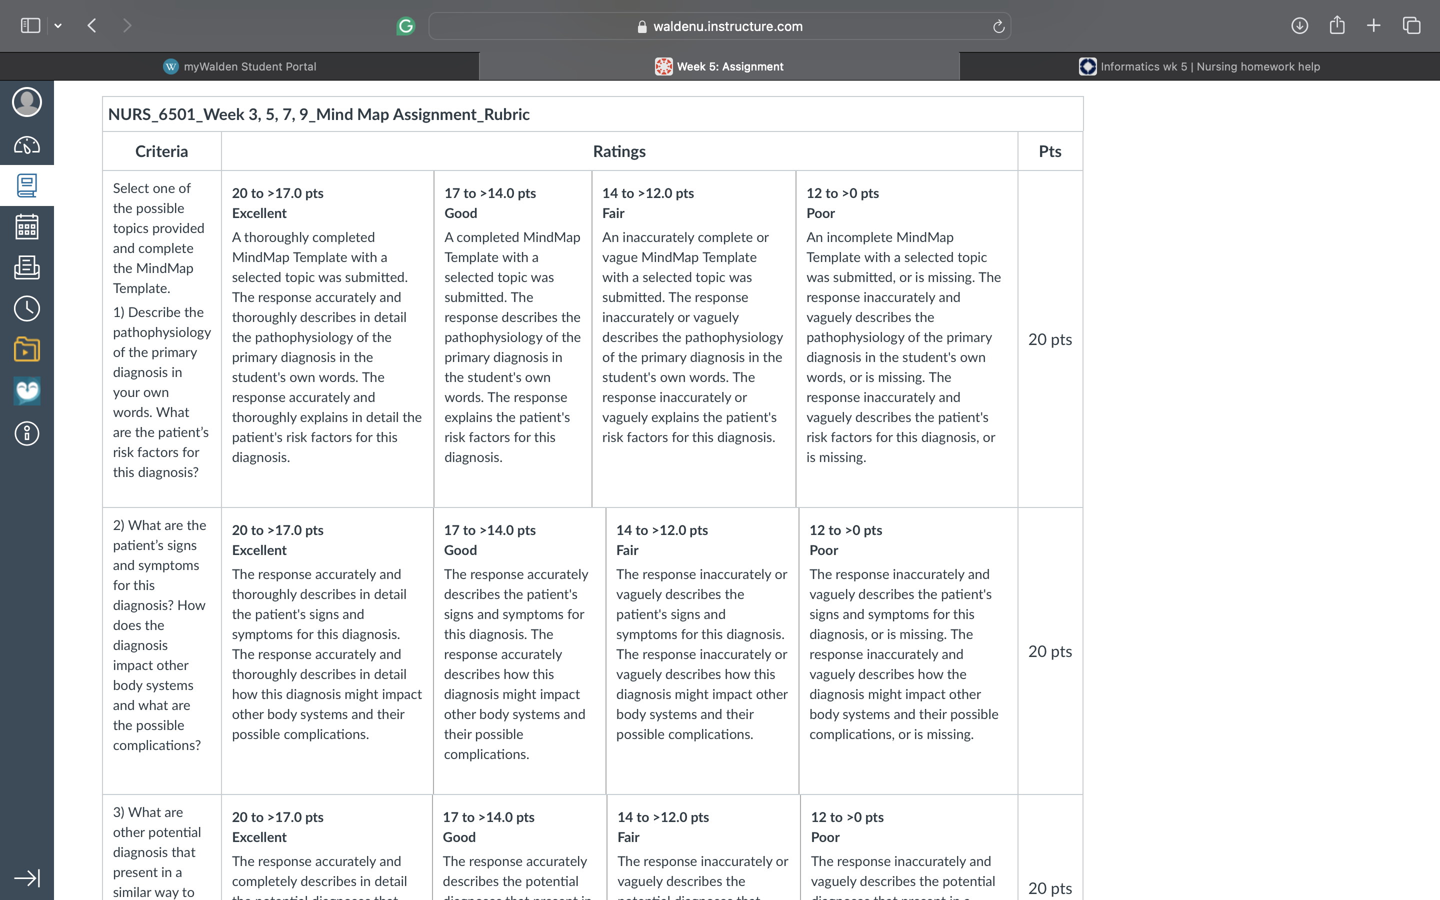Click the pathophysiology criterion description

coord(162,330)
